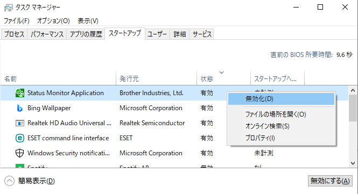This screenshot has width=358, height=194.
Task: Click 有効 status in Realtek row
Action: click(207, 123)
